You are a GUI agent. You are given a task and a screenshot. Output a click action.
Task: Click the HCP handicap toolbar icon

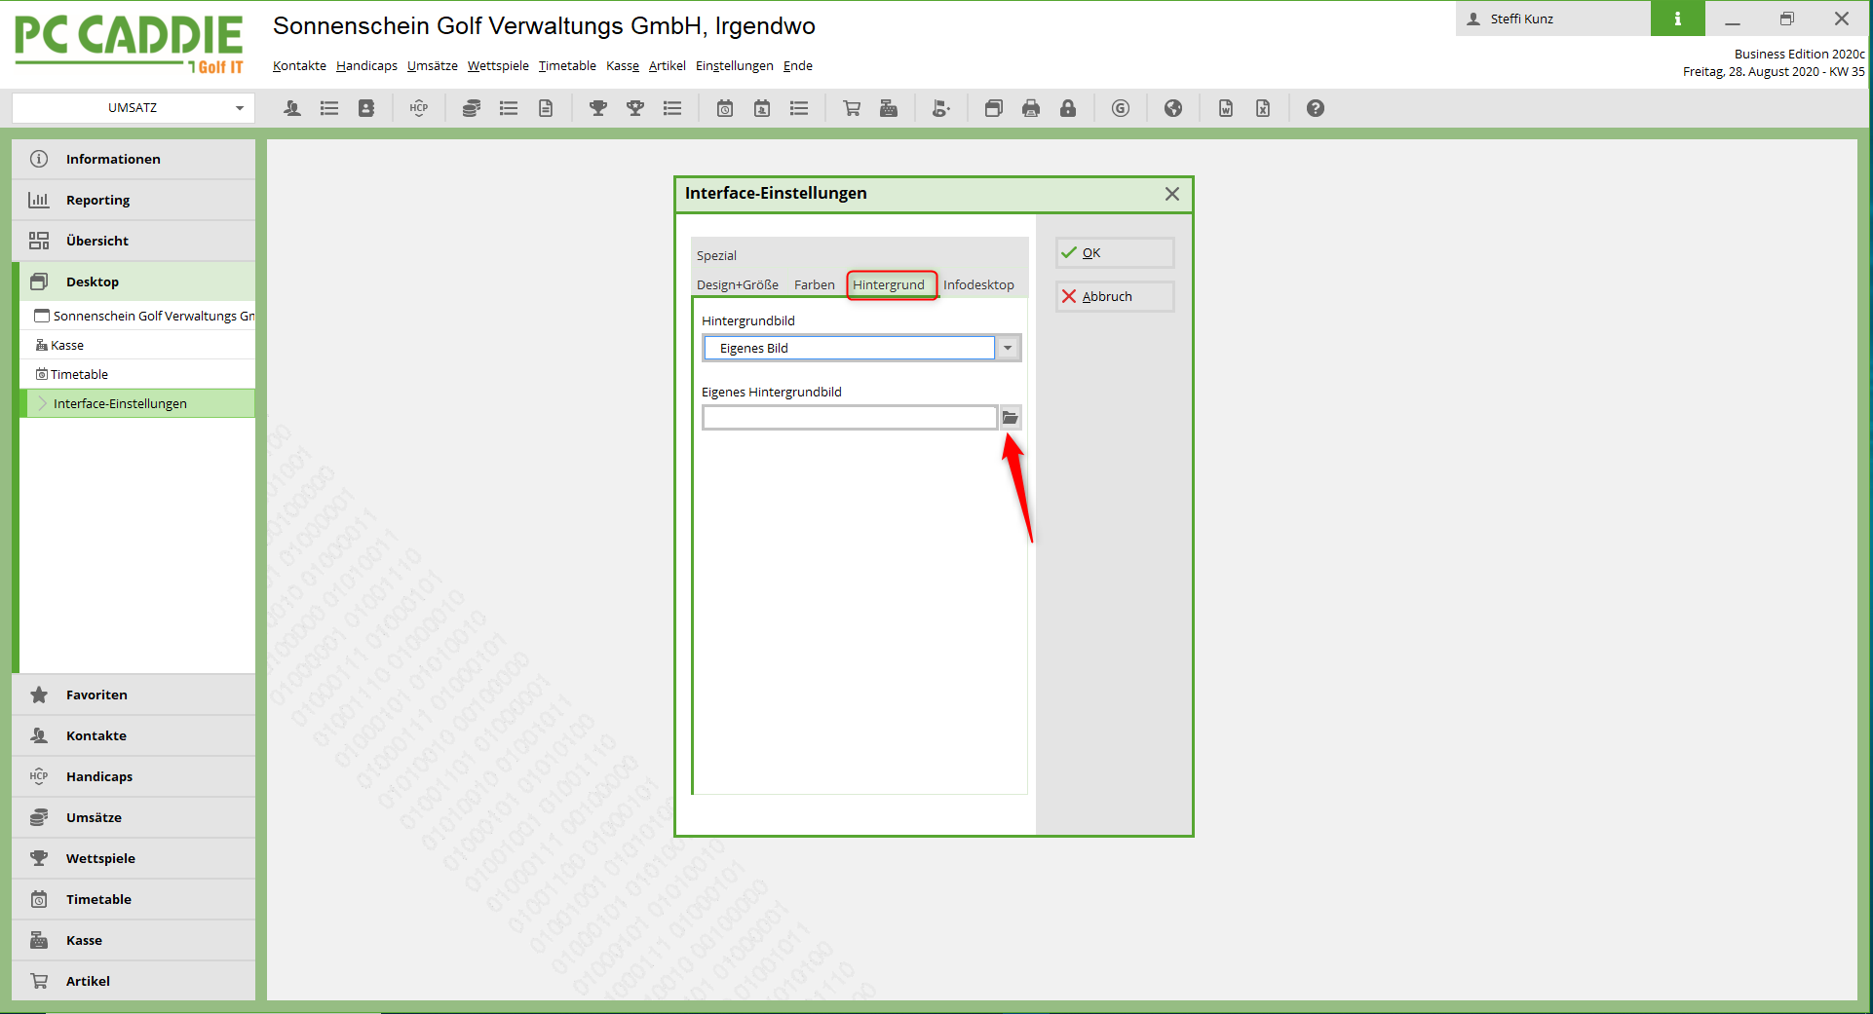click(x=419, y=108)
